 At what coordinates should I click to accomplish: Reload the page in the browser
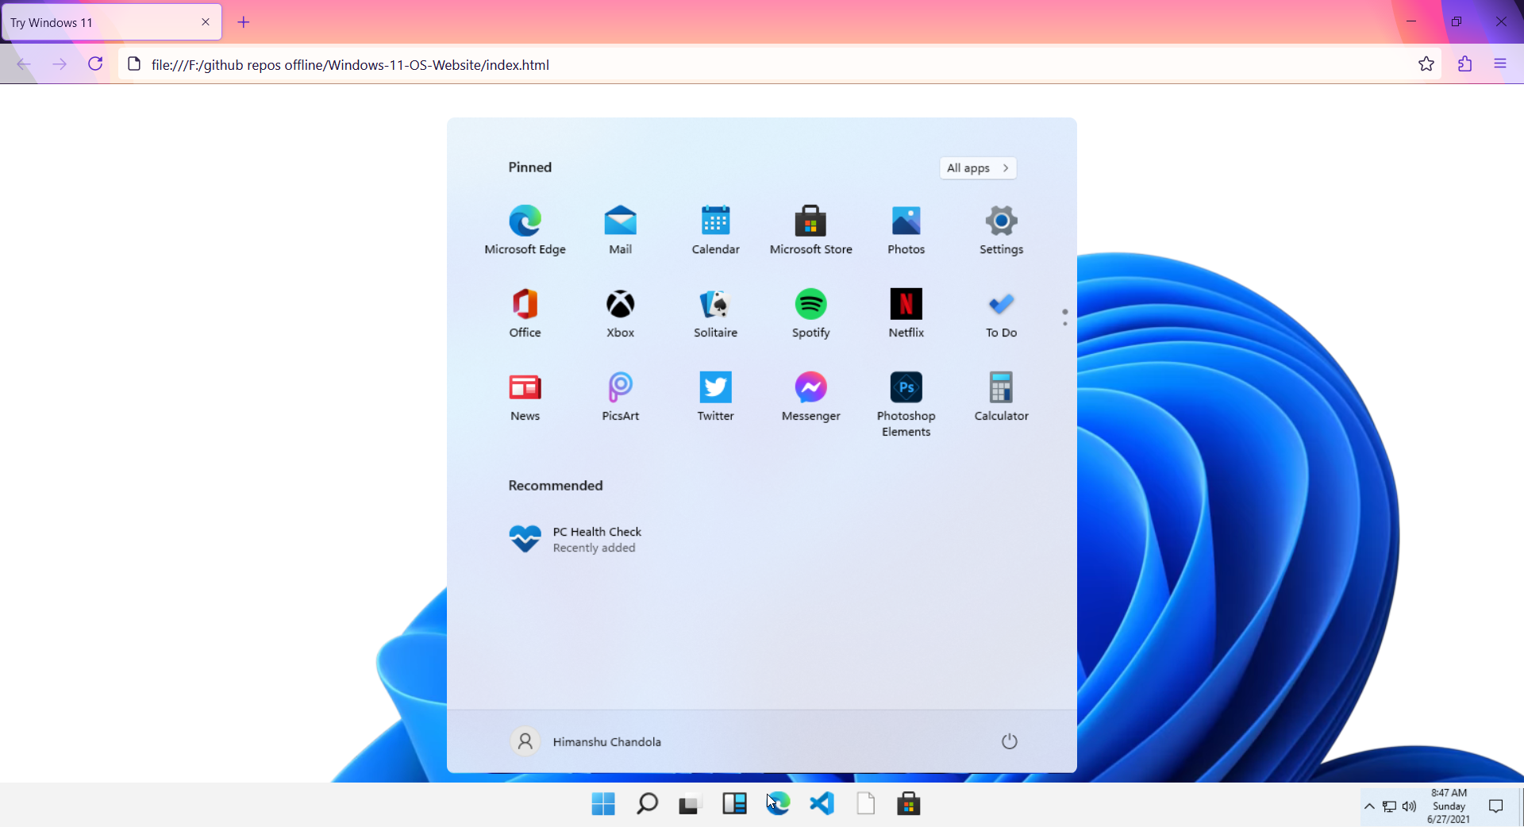point(95,64)
